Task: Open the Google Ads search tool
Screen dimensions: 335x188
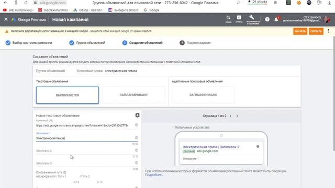Action: [x=228, y=19]
